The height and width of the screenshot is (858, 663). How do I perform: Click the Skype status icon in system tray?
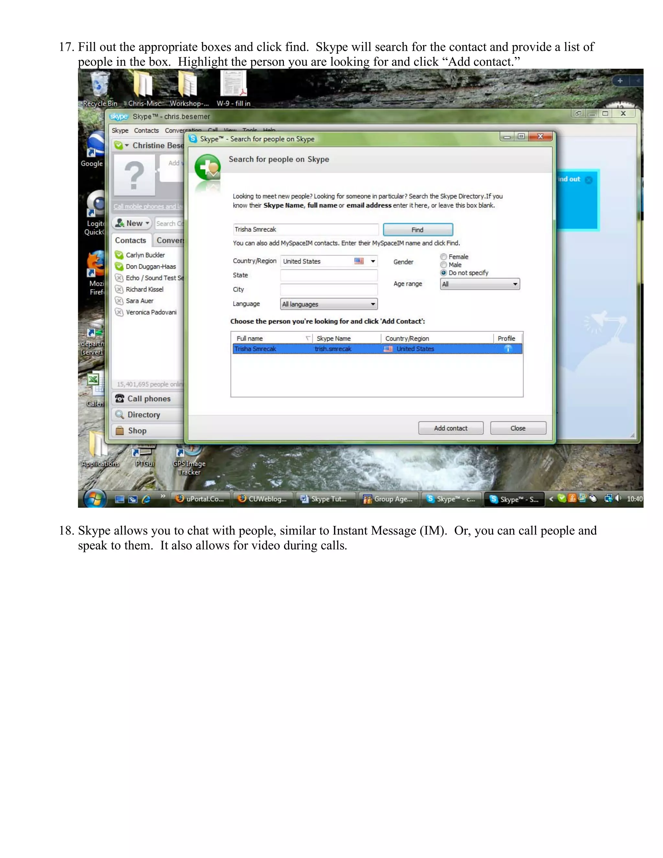click(562, 499)
